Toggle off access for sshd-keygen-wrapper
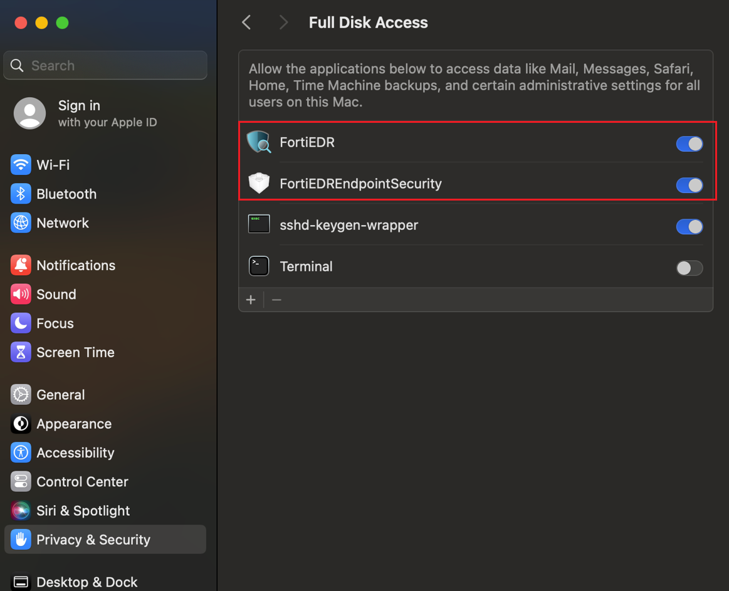This screenshot has width=729, height=591. point(690,226)
